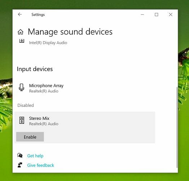
Task: Enable the Stereo Mix device
Action: 30,137
